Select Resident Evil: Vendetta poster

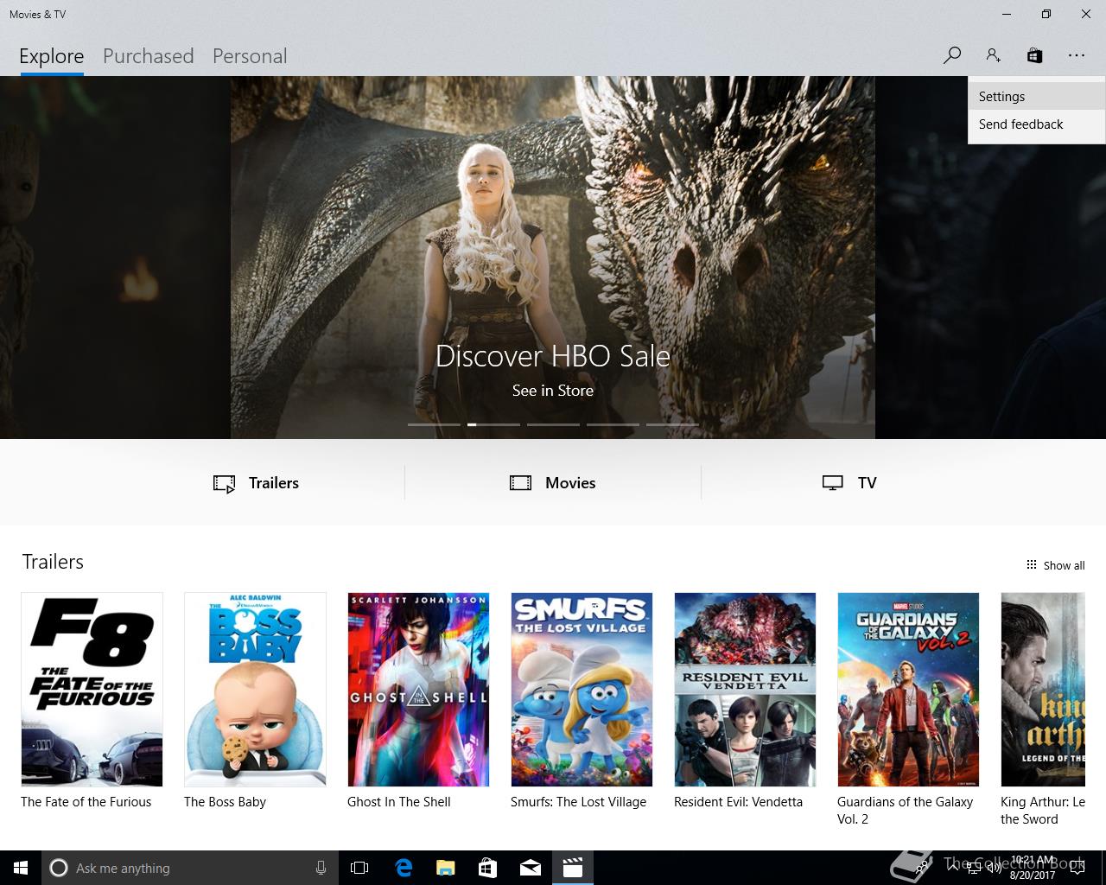click(745, 690)
